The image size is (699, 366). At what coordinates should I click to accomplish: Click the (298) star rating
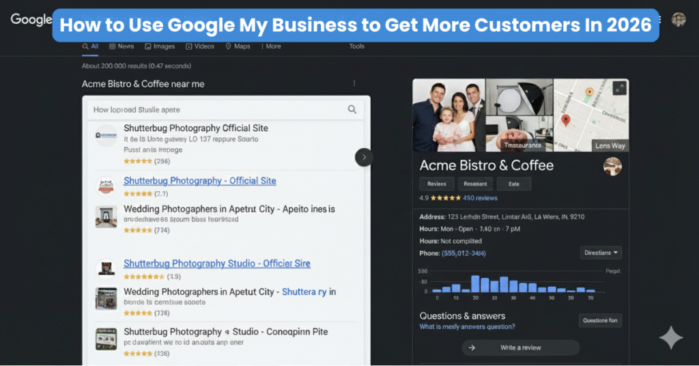[147, 161]
